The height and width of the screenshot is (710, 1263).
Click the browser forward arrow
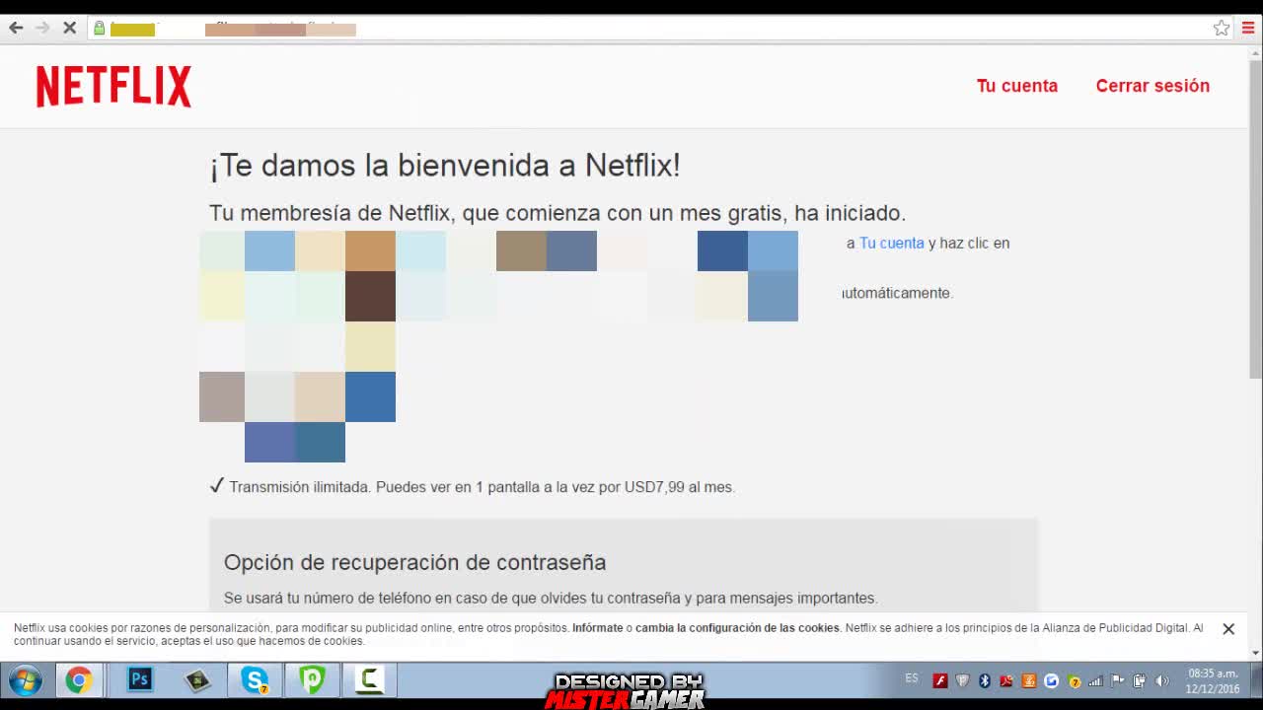coord(42,29)
